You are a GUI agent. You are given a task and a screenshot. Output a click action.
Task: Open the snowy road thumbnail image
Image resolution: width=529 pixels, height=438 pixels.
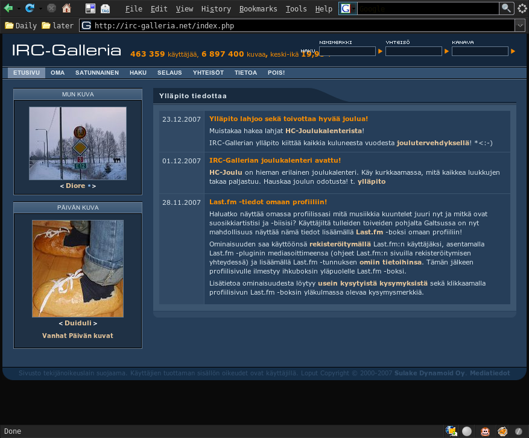coord(78,143)
